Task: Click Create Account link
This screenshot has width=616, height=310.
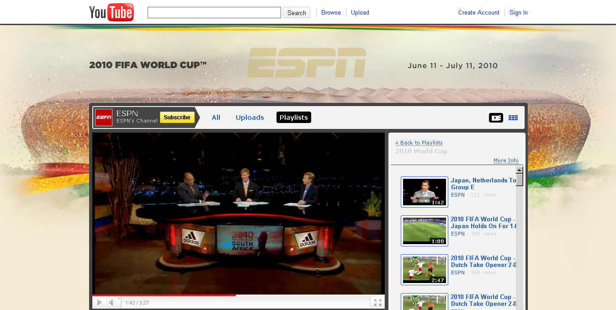Action: (479, 13)
